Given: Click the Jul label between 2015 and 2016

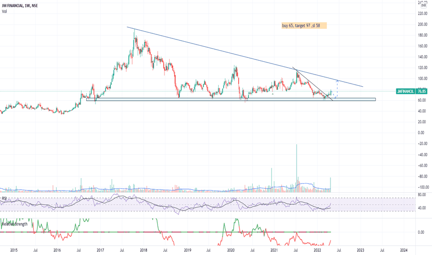Looking at the screenshot, I should 36,250.
